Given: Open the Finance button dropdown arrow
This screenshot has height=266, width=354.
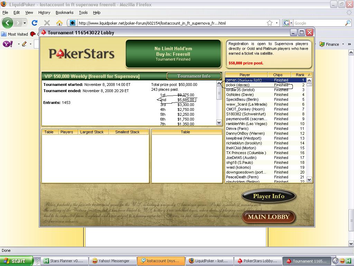Looking at the screenshot, I should pyautogui.click(x=343, y=44).
